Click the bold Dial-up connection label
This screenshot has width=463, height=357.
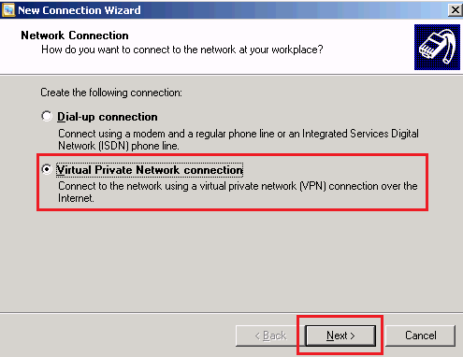(x=108, y=117)
